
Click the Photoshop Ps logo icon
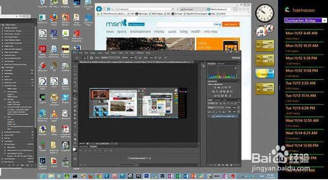point(75,53)
